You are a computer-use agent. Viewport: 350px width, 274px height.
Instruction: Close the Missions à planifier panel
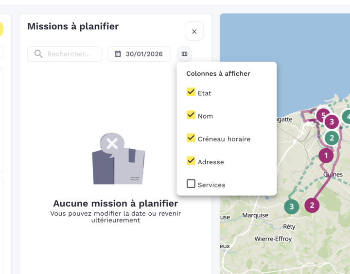tap(194, 32)
